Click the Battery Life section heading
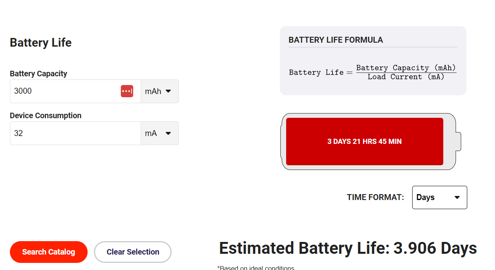 pyautogui.click(x=41, y=43)
